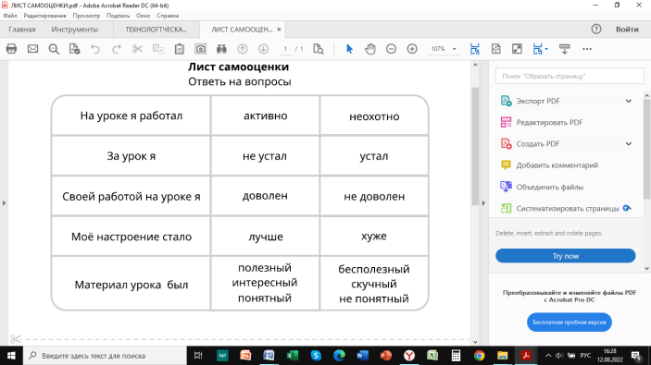Select the Hand pan tool
The height and width of the screenshot is (365, 651).
[x=370, y=49]
